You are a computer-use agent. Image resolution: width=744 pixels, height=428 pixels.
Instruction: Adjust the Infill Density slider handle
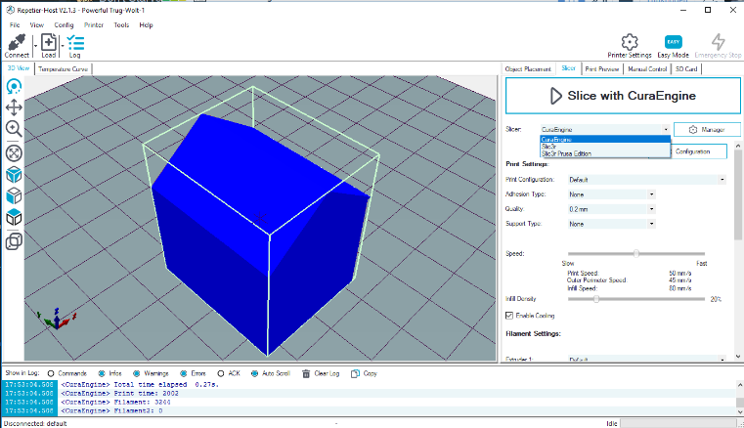coord(596,299)
